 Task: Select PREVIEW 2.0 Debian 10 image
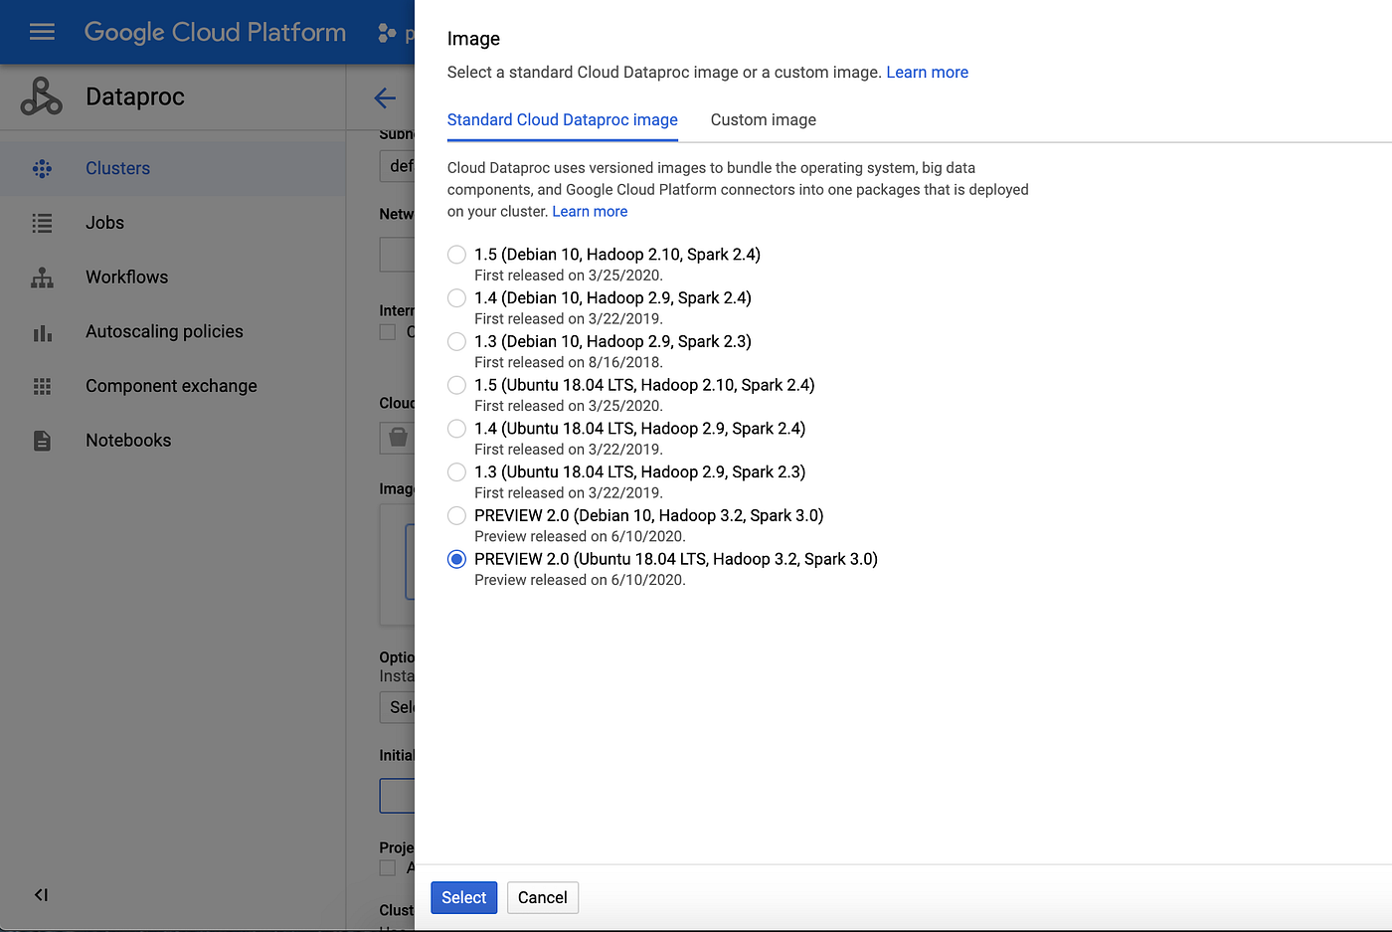pyautogui.click(x=456, y=515)
